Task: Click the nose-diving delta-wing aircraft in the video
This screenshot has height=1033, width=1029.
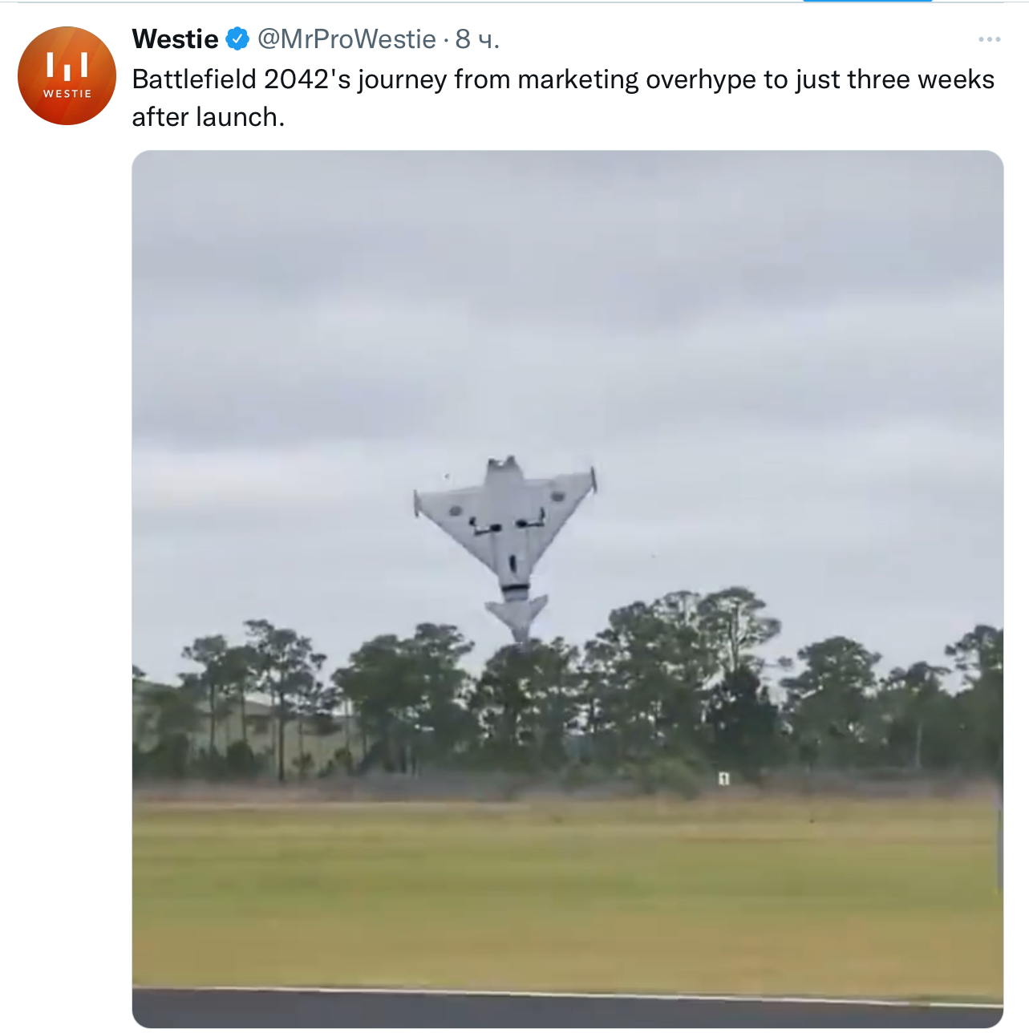Action: coord(507,548)
